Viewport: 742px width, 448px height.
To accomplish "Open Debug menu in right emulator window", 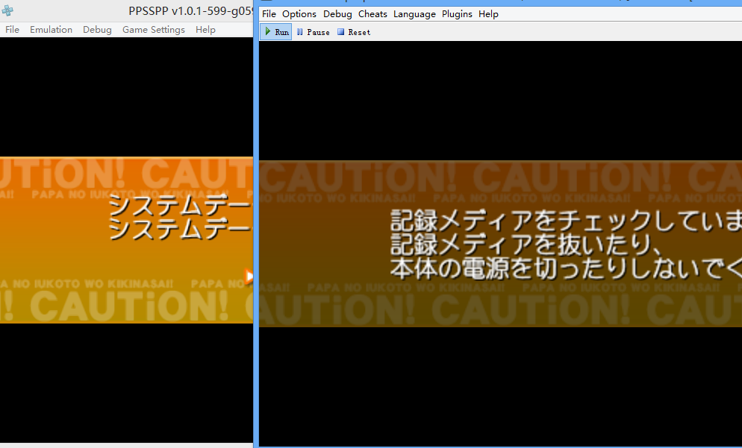I will click(337, 14).
